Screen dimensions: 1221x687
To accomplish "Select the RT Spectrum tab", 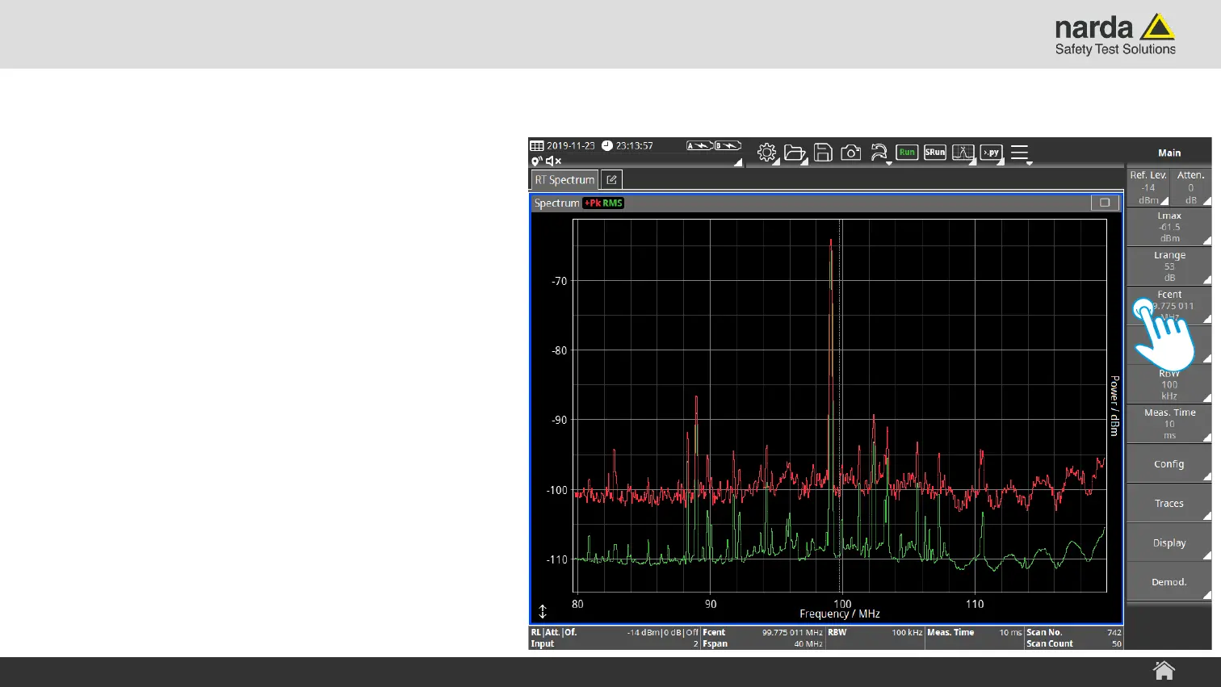I will pyautogui.click(x=564, y=180).
